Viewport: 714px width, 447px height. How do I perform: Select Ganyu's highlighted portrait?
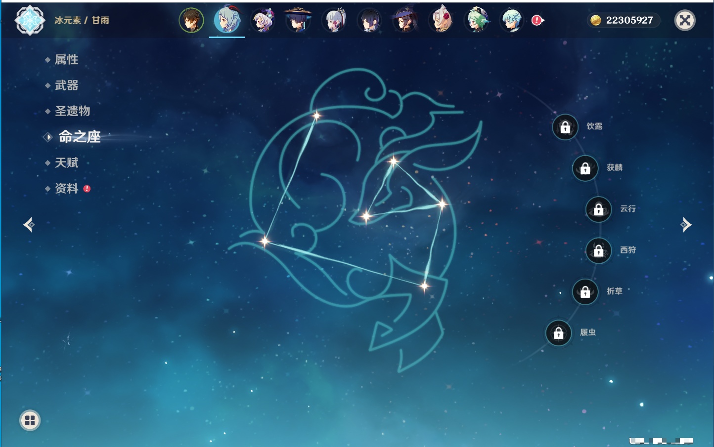227,20
